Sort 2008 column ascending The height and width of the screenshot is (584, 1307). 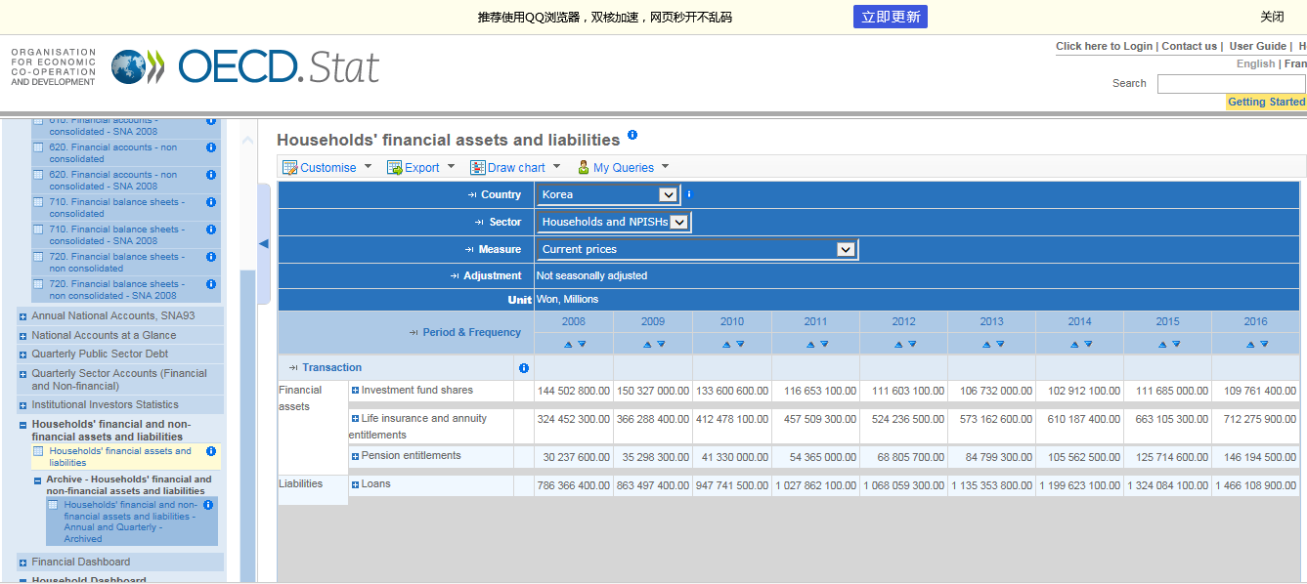[568, 344]
